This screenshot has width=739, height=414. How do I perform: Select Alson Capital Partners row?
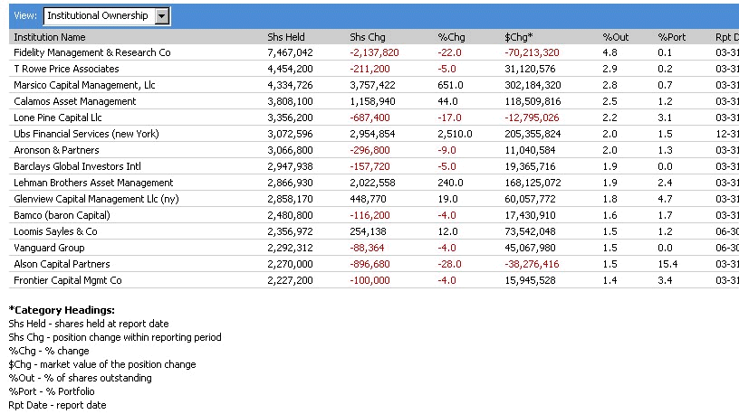(x=374, y=264)
